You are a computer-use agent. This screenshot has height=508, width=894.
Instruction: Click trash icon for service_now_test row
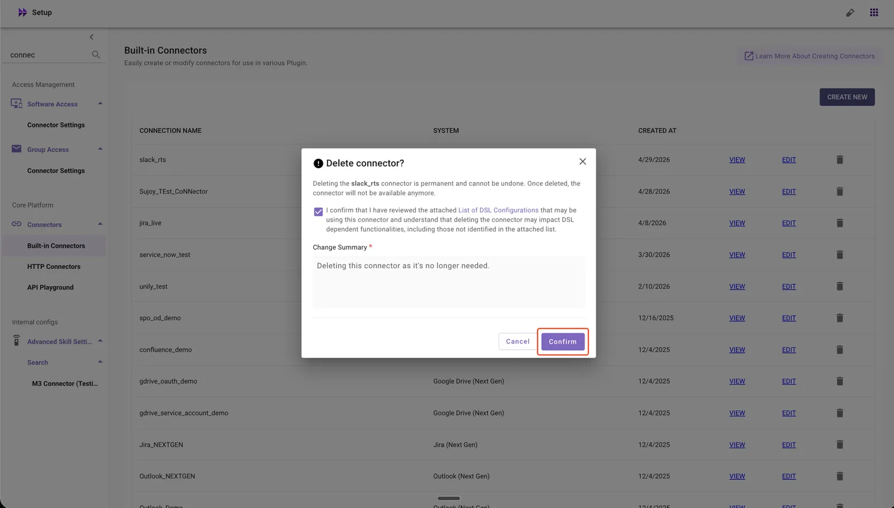(839, 255)
